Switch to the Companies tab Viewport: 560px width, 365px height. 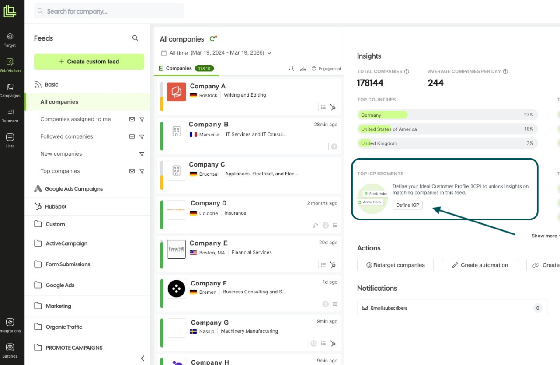186,69
